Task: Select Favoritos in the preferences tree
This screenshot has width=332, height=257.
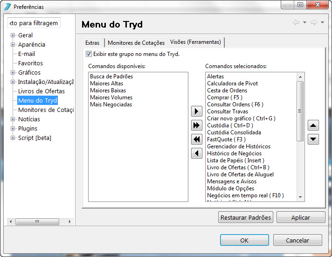Action: tap(30, 63)
